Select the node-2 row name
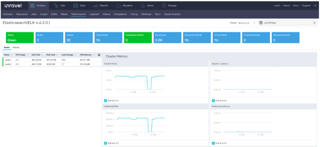The height and width of the screenshot is (147, 320). (x=8, y=64)
